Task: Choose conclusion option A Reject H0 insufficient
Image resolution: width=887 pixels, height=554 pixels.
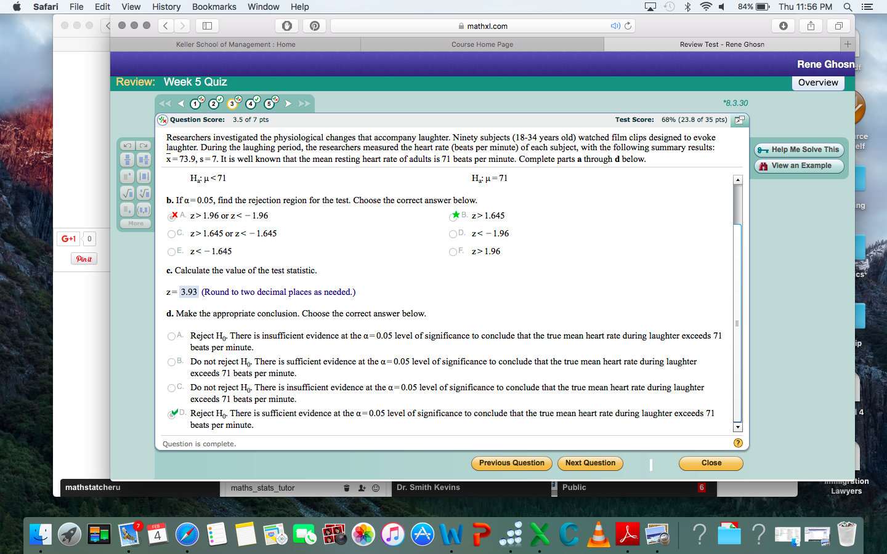Action: pos(171,336)
